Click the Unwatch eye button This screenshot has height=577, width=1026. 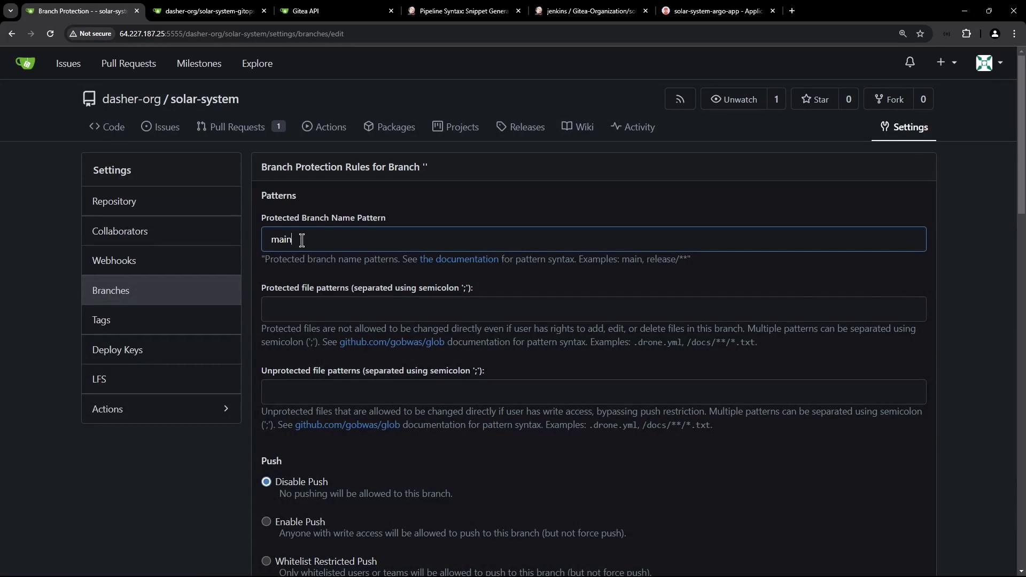tap(734, 99)
